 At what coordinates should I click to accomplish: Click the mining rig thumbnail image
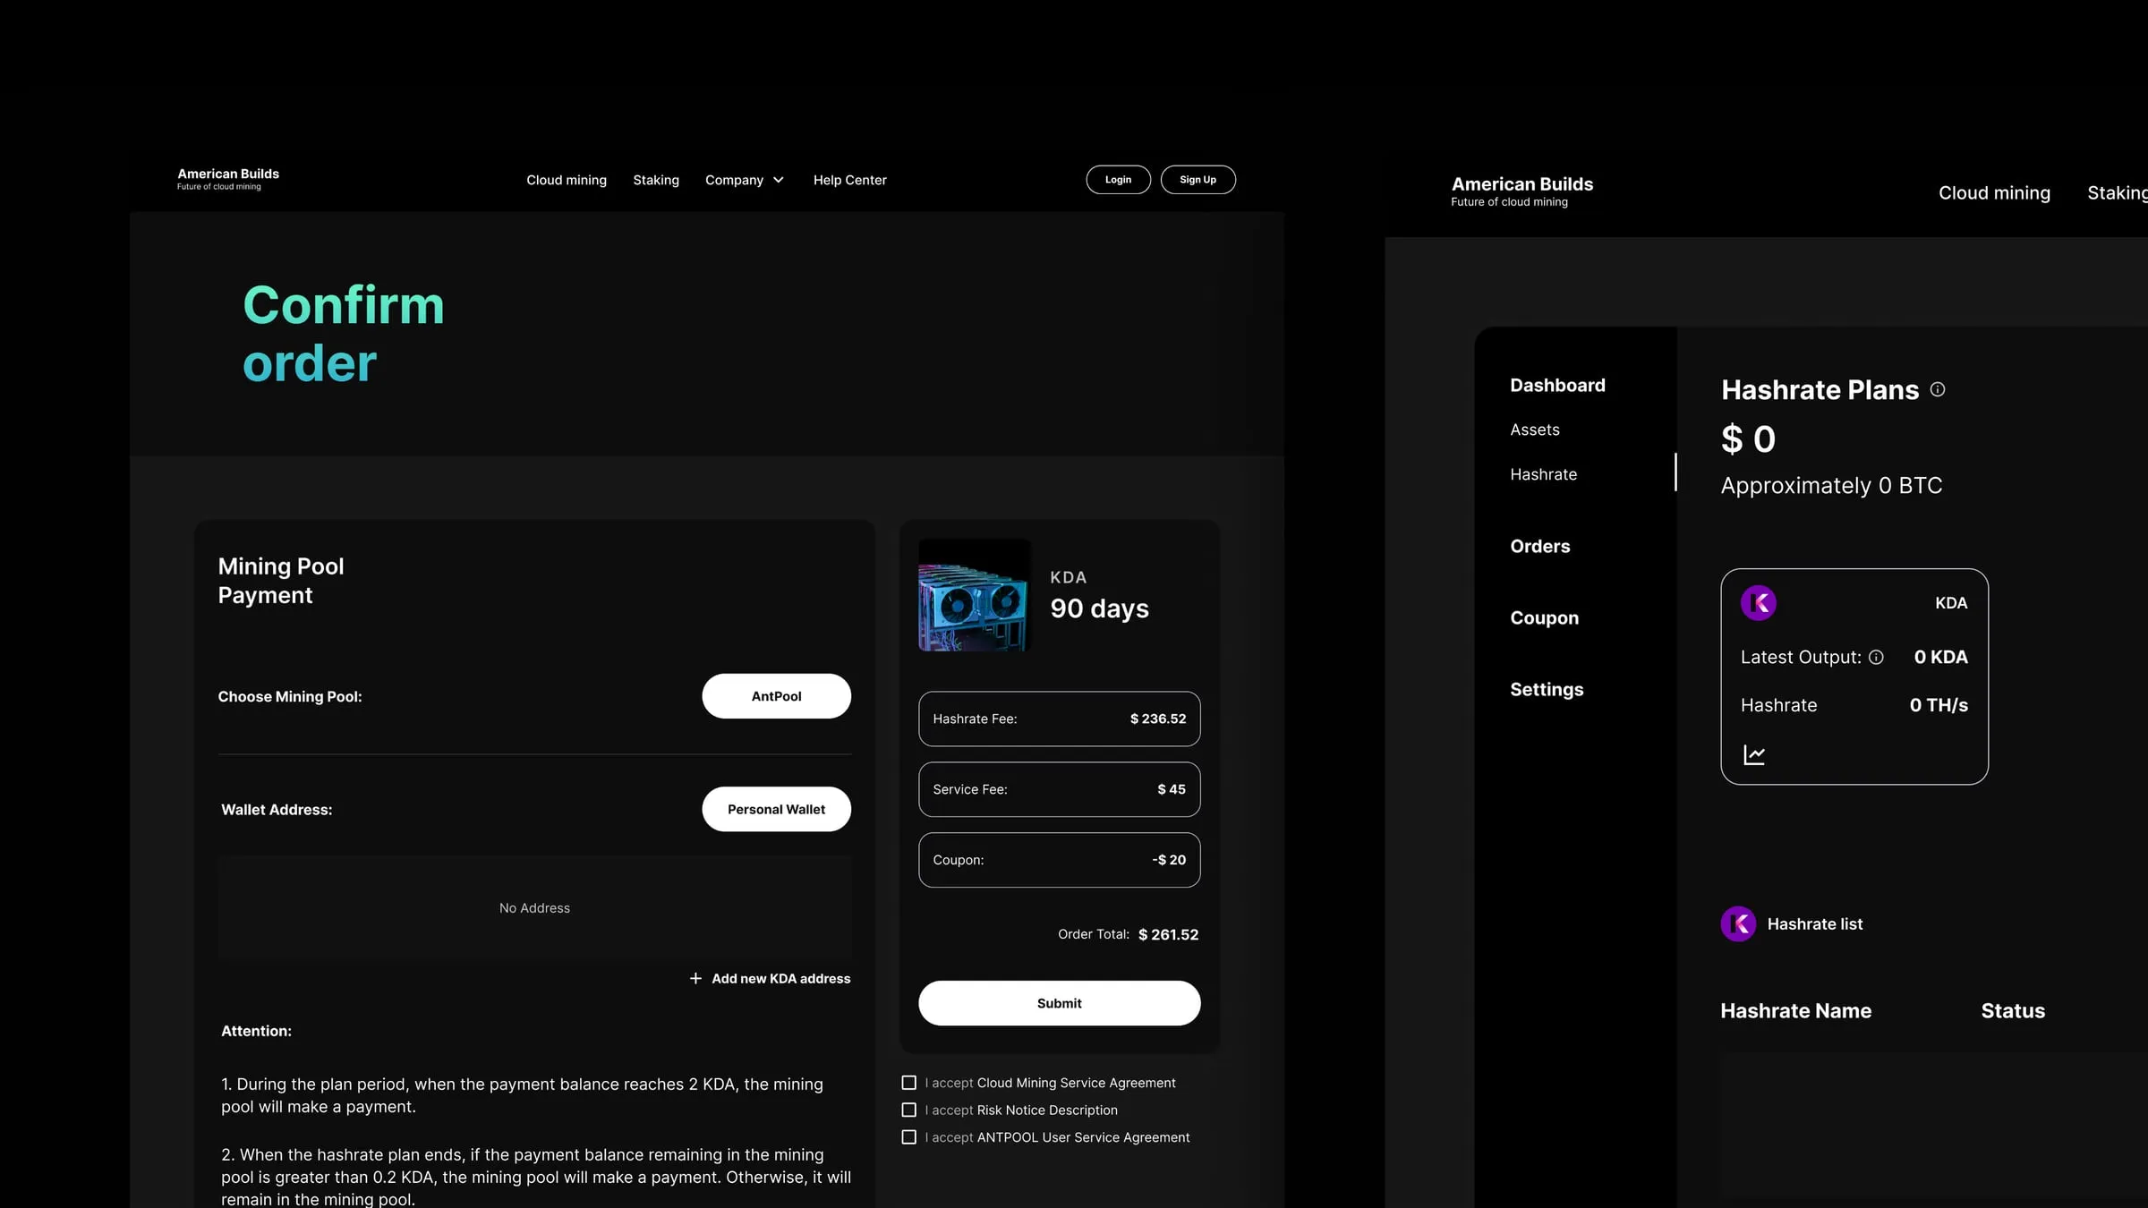974,595
